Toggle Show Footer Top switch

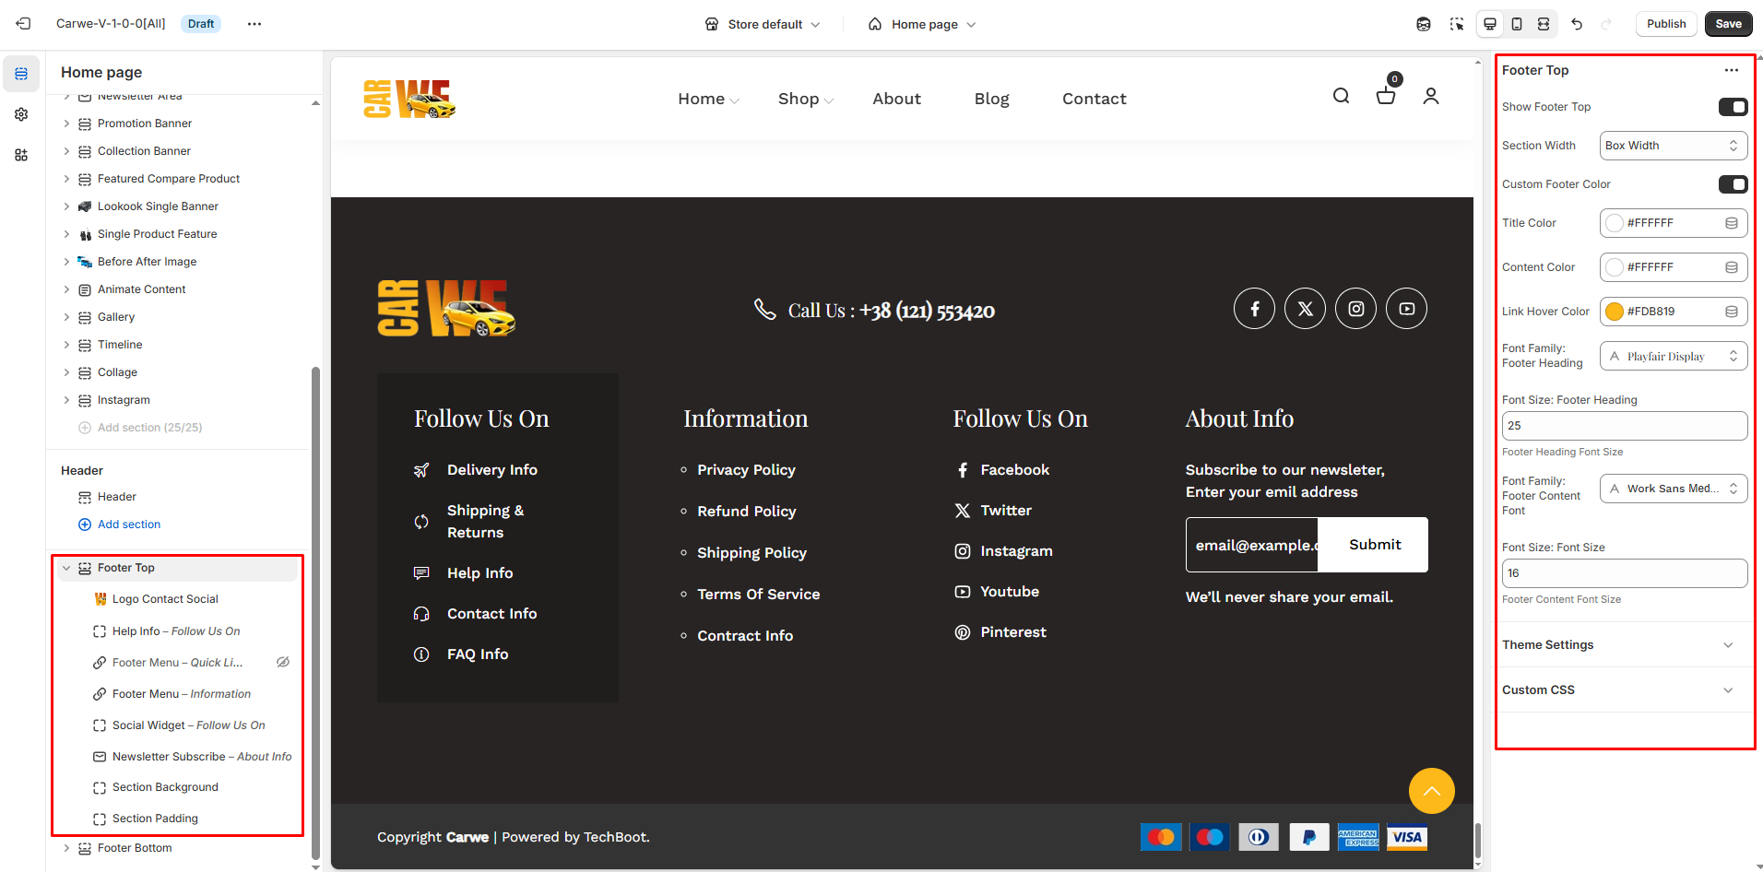coord(1733,107)
